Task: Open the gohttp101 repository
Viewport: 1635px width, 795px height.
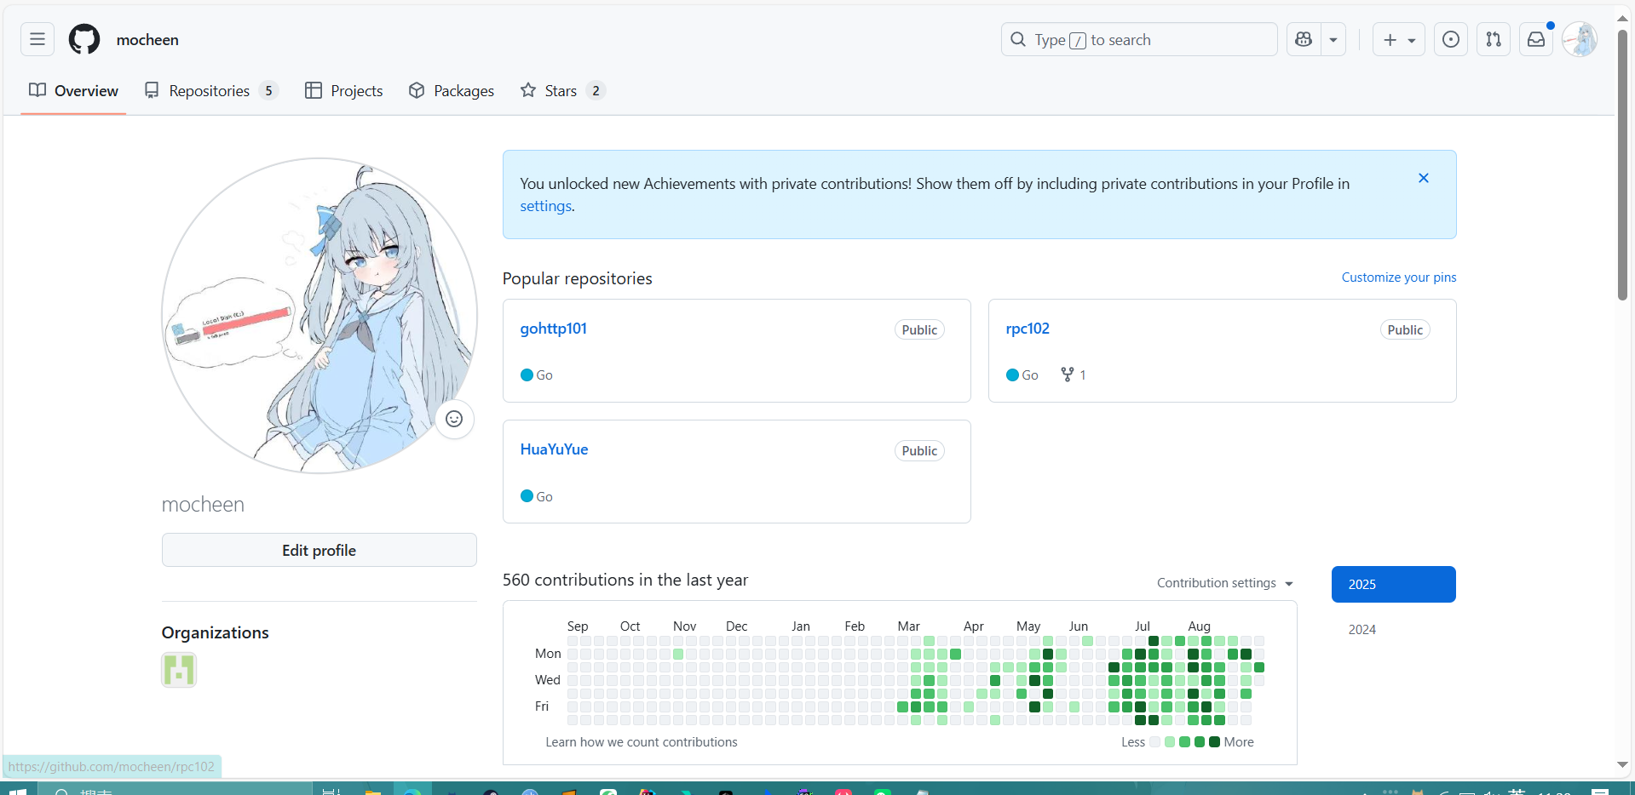Action: pyautogui.click(x=554, y=329)
